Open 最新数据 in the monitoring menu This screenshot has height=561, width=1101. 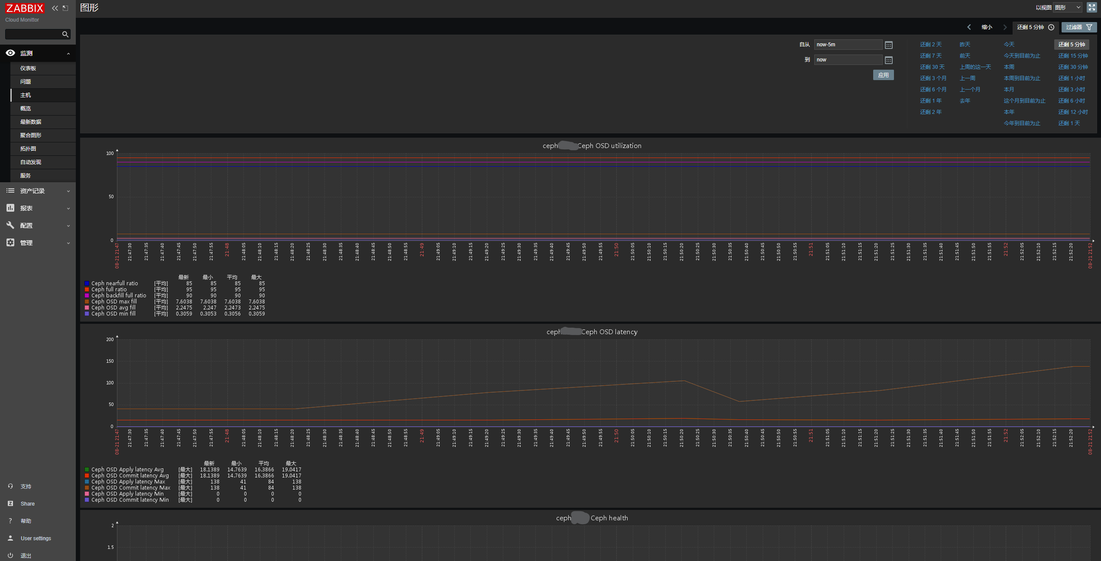[43, 122]
